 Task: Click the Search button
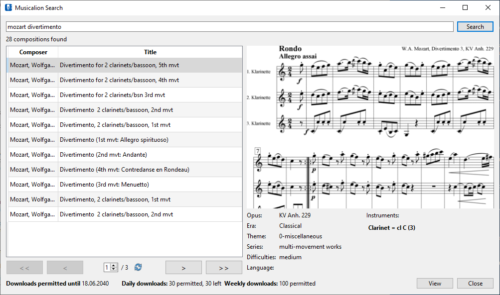(475, 27)
